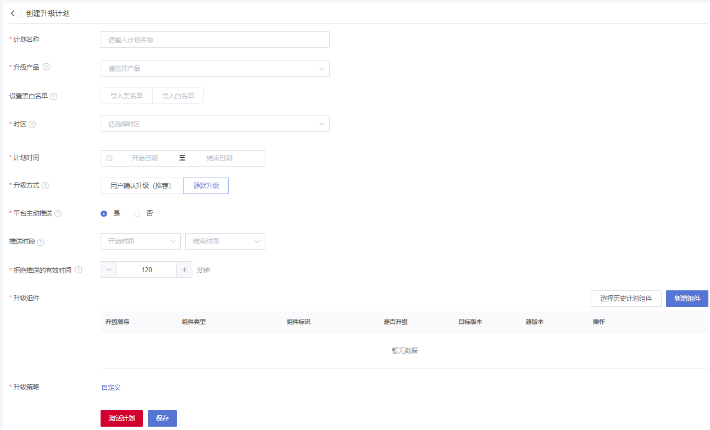This screenshot has width=710, height=430.
Task: Select 是 radio for 平台主动推送
Action: 104,213
